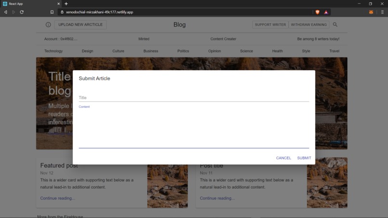Image resolution: width=388 pixels, height=218 pixels.
Task: Select the Design category
Action: [x=87, y=51]
